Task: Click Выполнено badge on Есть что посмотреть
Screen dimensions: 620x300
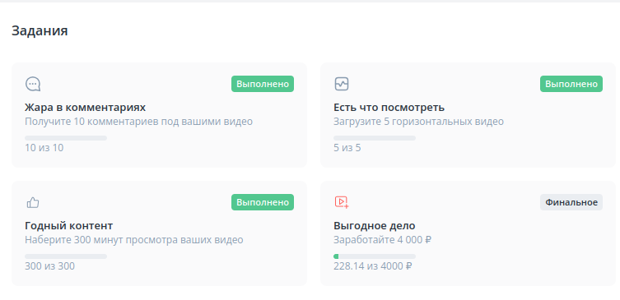Action: tap(571, 84)
